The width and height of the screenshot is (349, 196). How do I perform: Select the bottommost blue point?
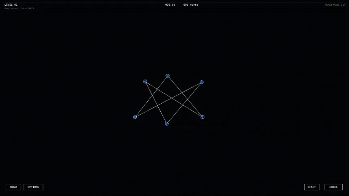click(x=167, y=124)
